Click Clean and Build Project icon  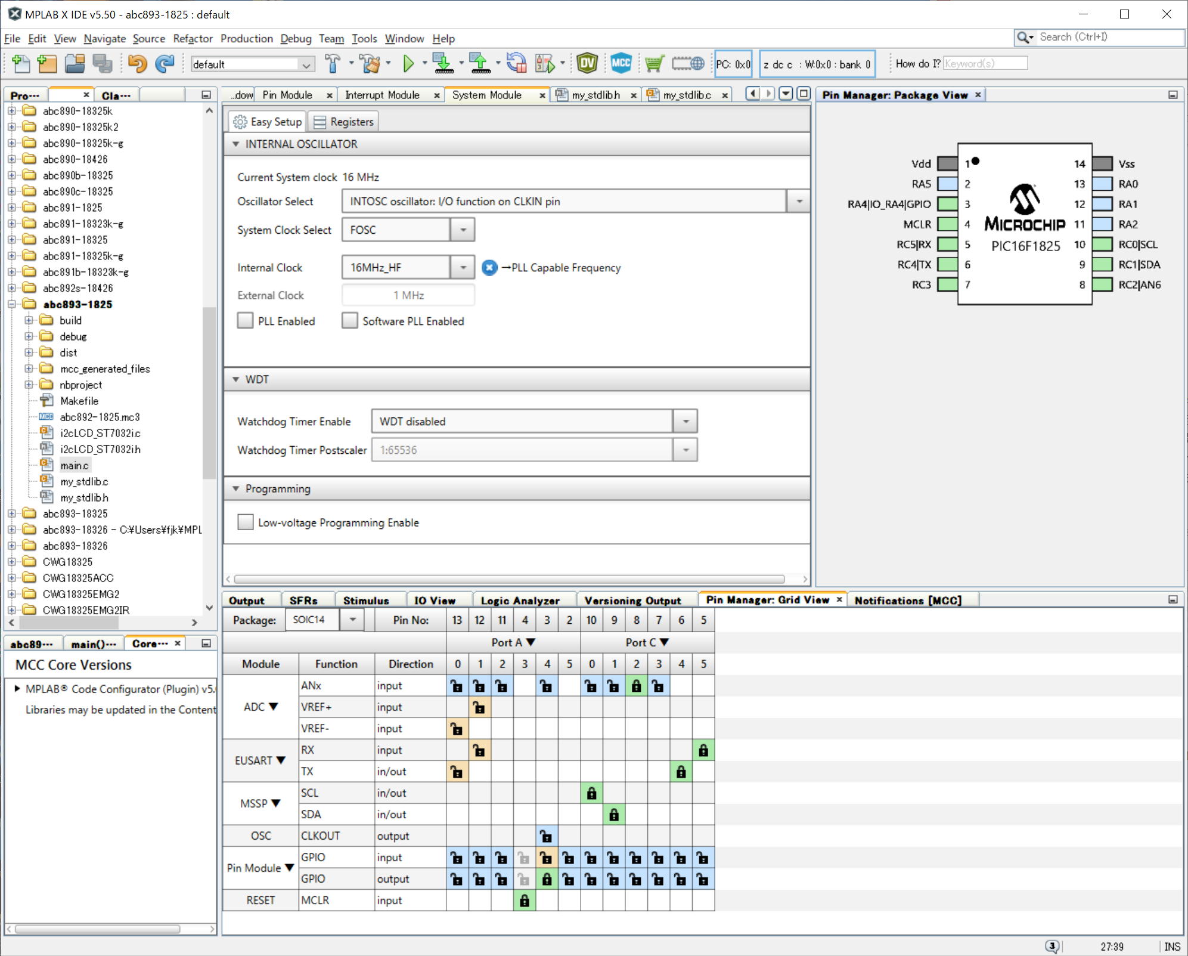click(x=370, y=63)
